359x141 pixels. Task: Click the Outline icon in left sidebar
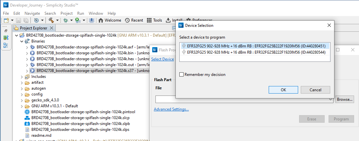[x=6, y=45]
